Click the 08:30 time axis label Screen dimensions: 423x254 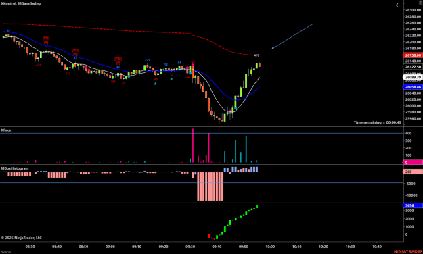tap(30, 247)
